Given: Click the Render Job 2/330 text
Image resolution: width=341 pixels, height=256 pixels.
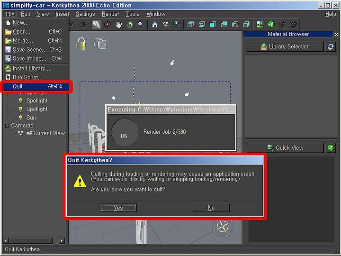Looking at the screenshot, I should tap(165, 132).
